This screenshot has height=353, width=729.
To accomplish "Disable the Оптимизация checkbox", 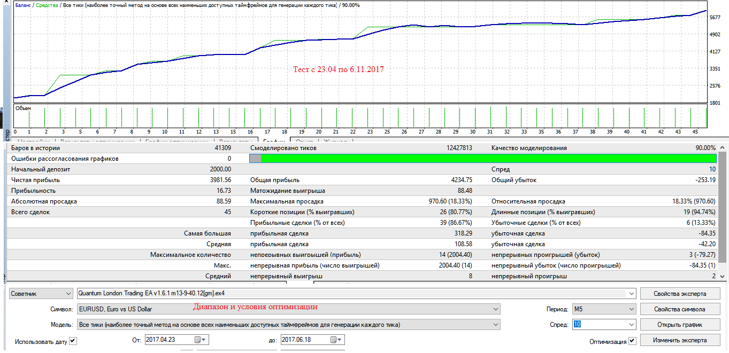I will click(632, 341).
